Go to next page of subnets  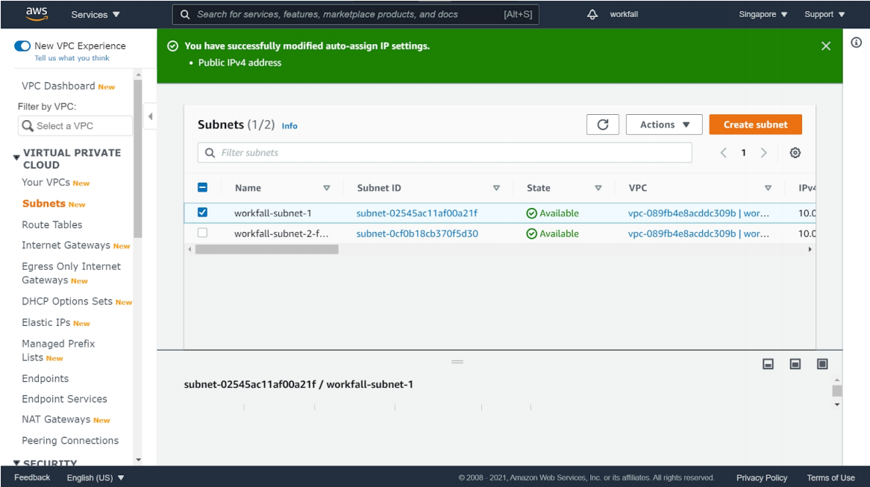763,153
